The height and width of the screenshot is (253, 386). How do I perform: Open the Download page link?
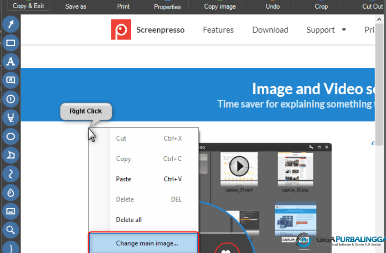pyautogui.click(x=270, y=30)
